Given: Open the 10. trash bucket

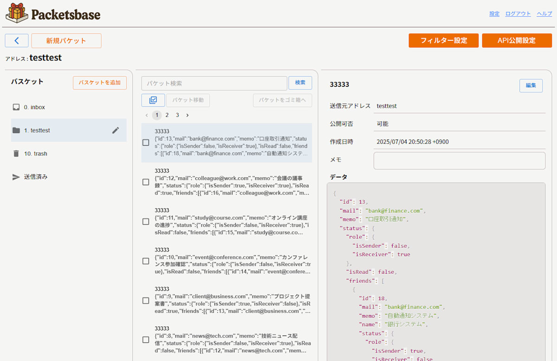Looking at the screenshot, I should tap(69, 154).
